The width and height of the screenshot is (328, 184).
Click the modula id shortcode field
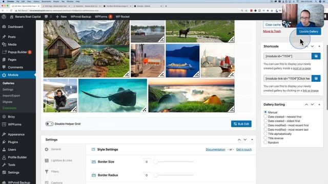[288, 56]
